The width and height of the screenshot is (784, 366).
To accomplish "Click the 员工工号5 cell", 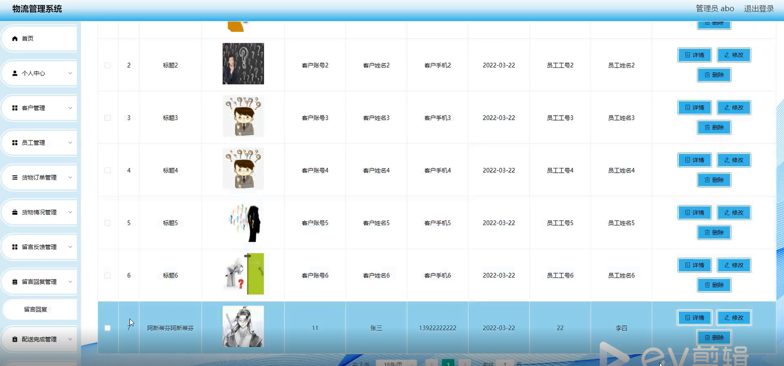I will [x=560, y=223].
